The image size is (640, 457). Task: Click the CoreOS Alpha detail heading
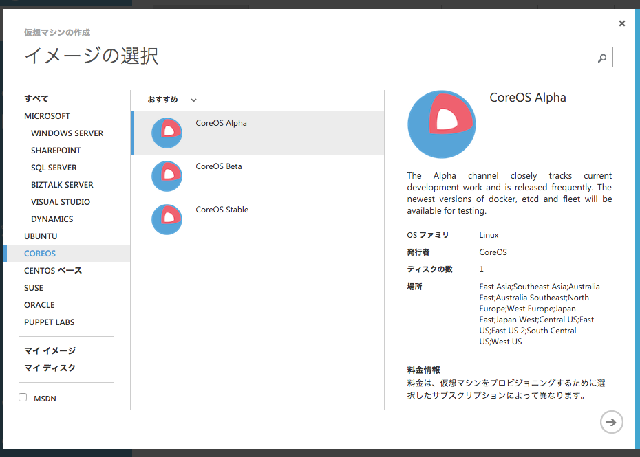pyautogui.click(x=528, y=98)
